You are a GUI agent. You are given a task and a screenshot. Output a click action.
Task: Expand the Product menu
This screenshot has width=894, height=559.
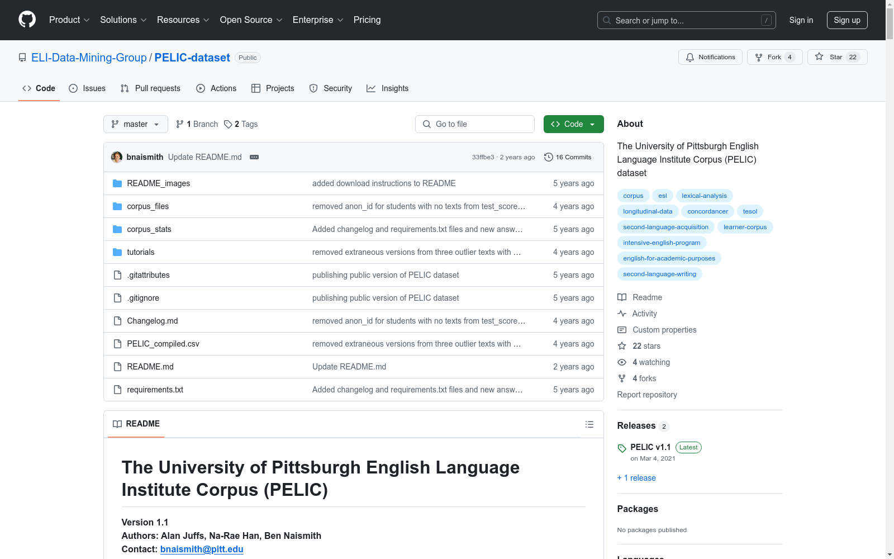(69, 20)
